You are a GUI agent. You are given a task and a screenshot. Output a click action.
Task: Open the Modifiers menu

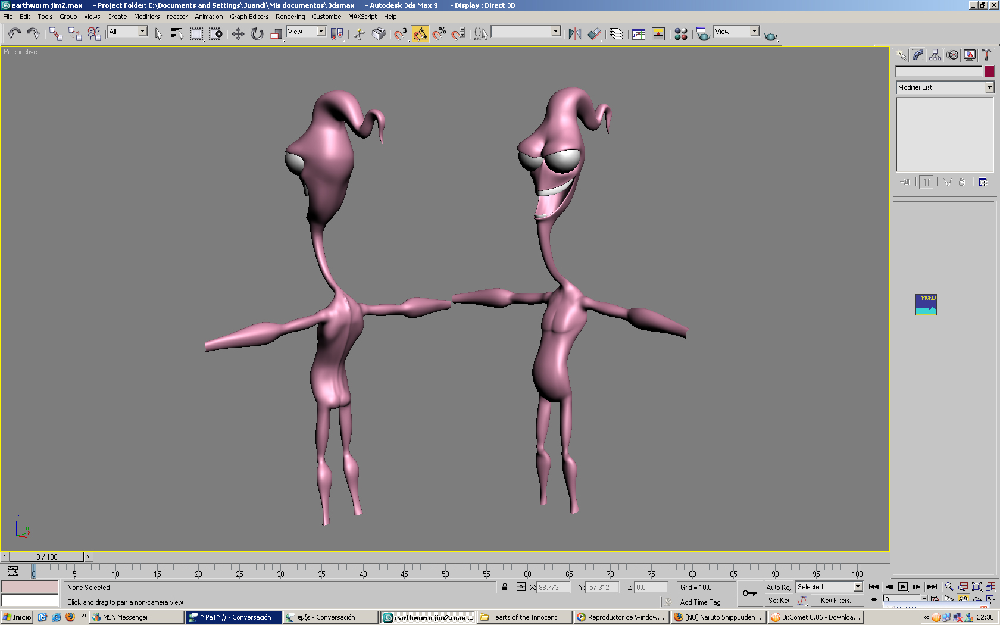pyautogui.click(x=146, y=17)
